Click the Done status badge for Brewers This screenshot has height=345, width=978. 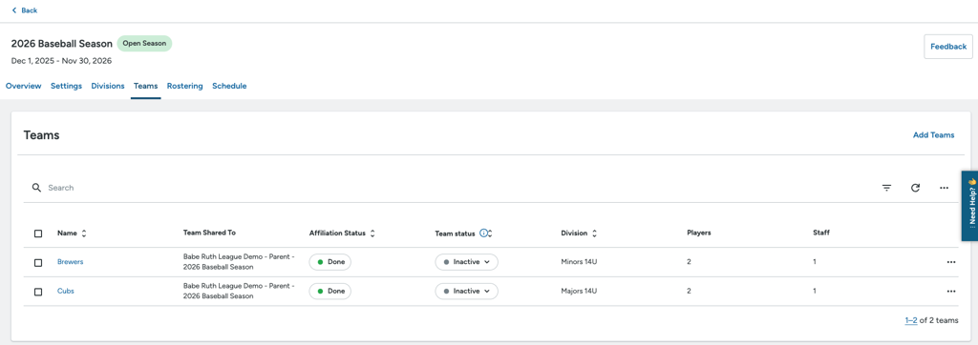coord(330,262)
